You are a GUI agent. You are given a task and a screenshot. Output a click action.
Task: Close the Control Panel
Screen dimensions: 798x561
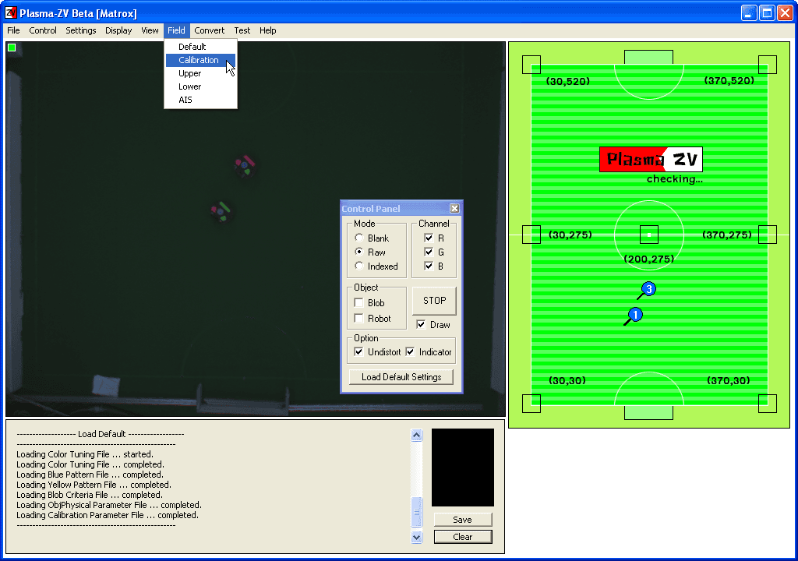pyautogui.click(x=454, y=208)
